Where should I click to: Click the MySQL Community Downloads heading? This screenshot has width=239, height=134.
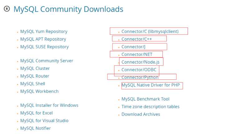(x=68, y=9)
